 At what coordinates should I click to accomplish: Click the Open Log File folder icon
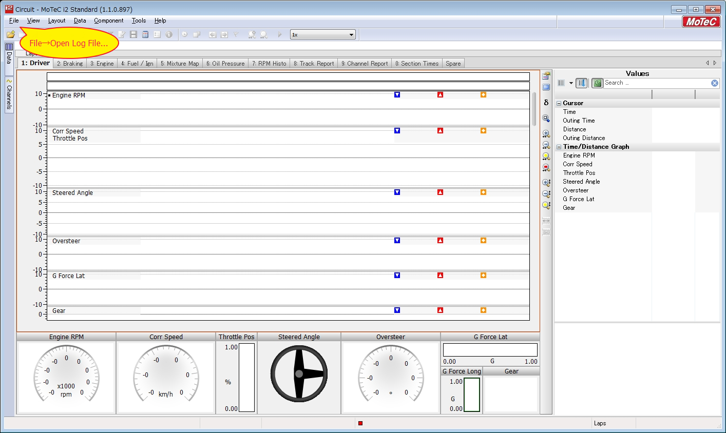coord(10,34)
